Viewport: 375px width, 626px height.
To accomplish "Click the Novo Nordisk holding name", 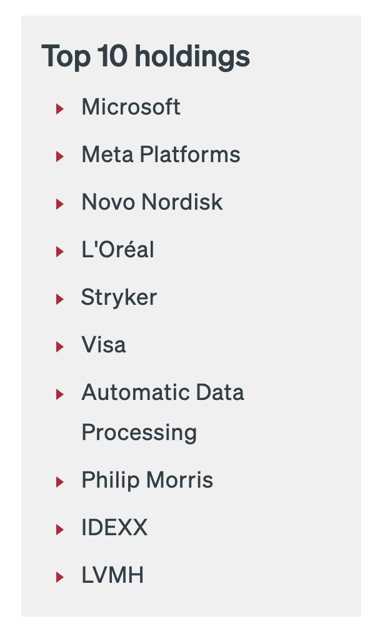I will point(152,202).
